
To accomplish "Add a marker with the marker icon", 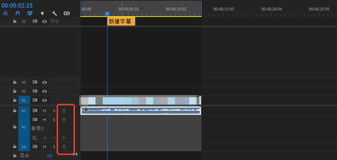I will (x=42, y=13).
